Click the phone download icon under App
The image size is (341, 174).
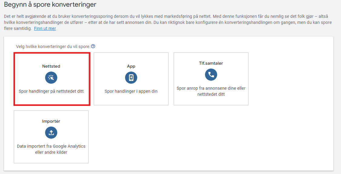[131, 78]
